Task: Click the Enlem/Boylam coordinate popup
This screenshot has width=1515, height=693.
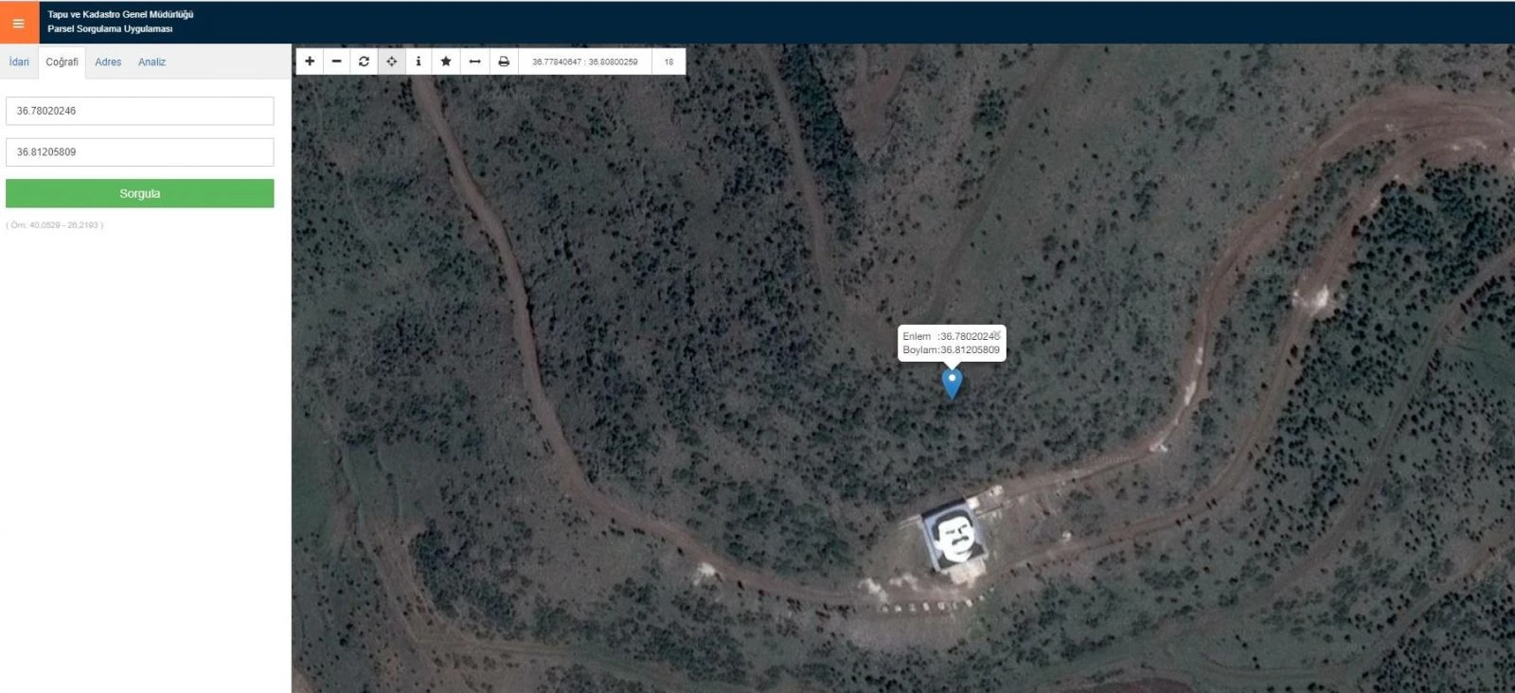Action: coord(951,343)
